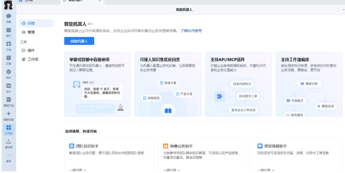Click the 代码执行 workflow node
Screen dimensions: 345x173
295,101
